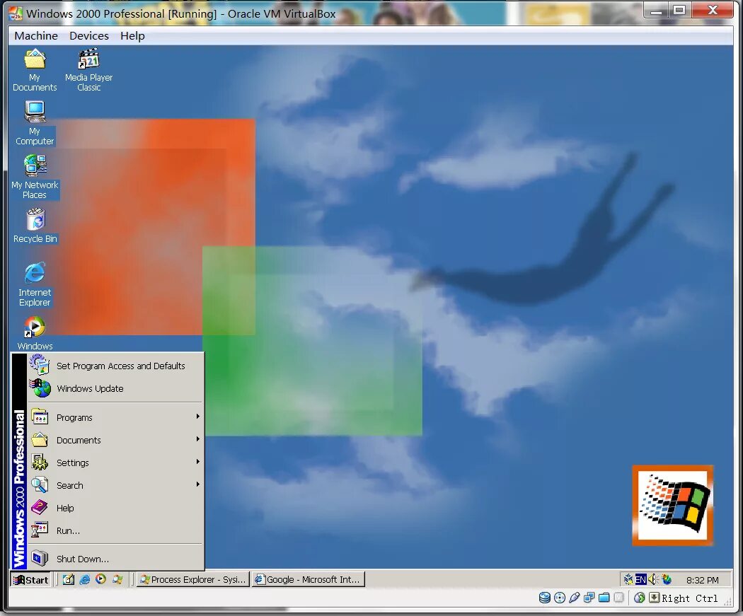Click the Process Explorer tray icon

667,579
